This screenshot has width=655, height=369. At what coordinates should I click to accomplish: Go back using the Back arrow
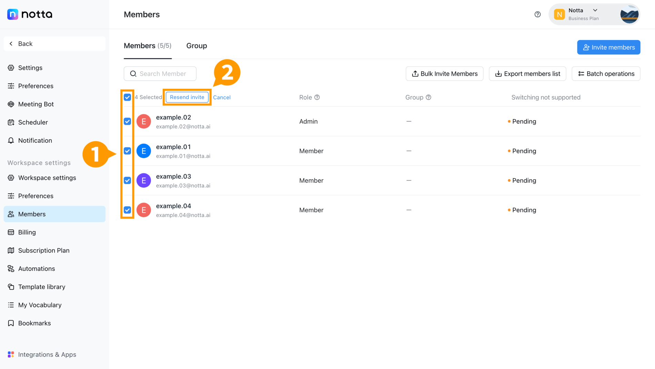[x=11, y=44]
